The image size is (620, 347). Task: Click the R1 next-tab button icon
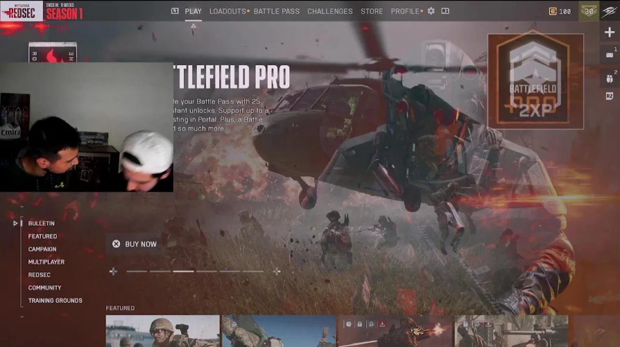[x=445, y=11]
